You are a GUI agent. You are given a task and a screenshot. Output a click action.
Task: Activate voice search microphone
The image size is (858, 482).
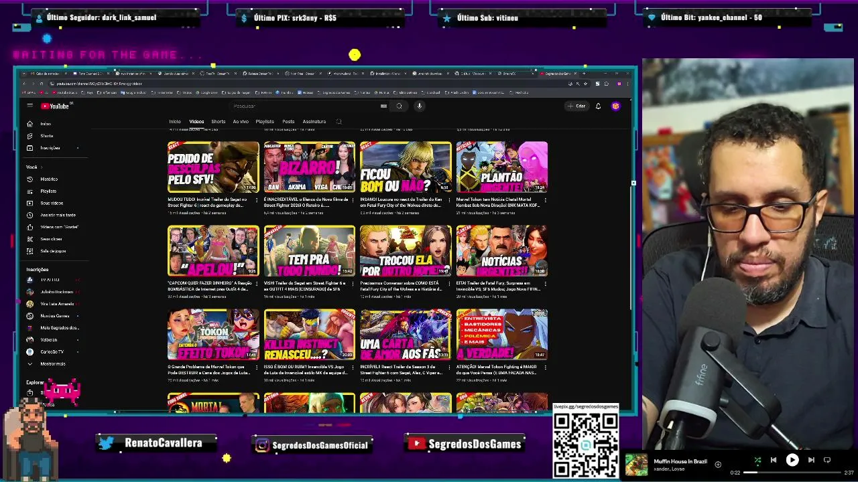[x=420, y=106]
